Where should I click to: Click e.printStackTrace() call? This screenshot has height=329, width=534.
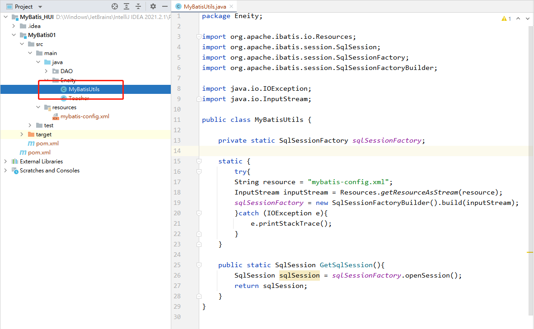coord(291,223)
